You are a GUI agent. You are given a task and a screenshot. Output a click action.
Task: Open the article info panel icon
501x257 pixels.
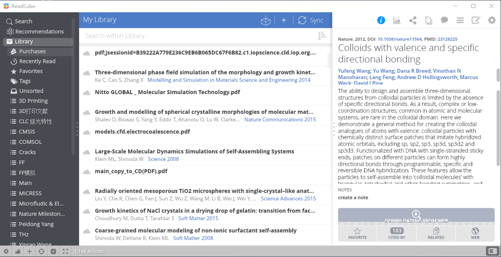[x=381, y=20]
